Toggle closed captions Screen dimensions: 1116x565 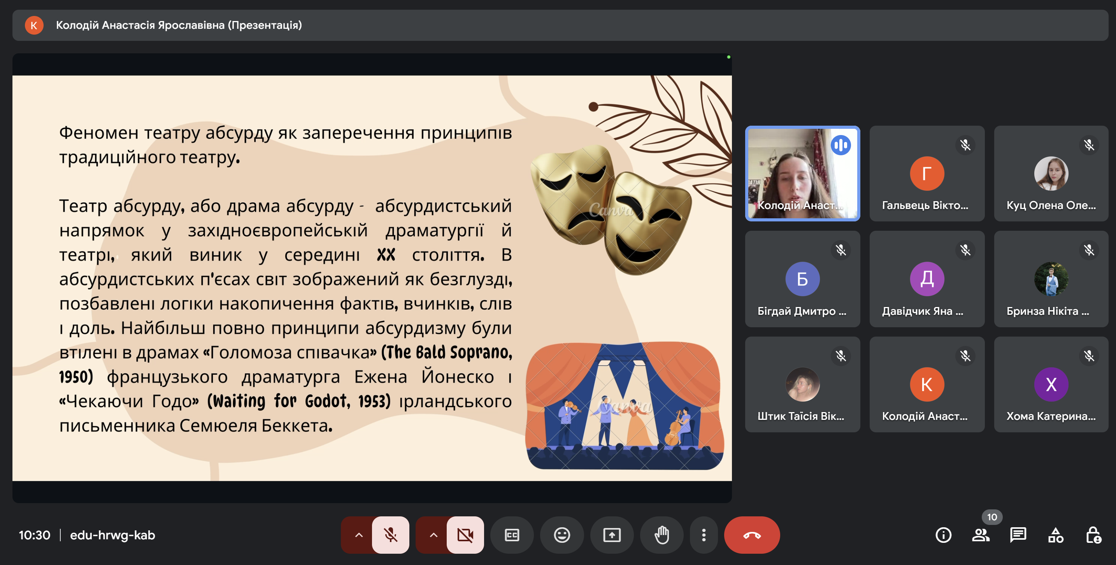(x=512, y=535)
